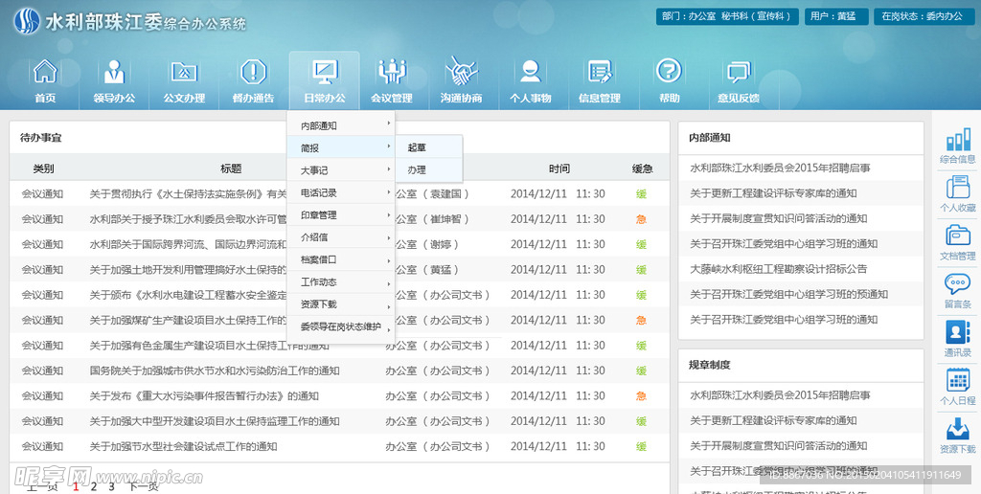Open 2015年招聘启事 in 内部通知 panel
981x494 pixels.
click(780, 168)
